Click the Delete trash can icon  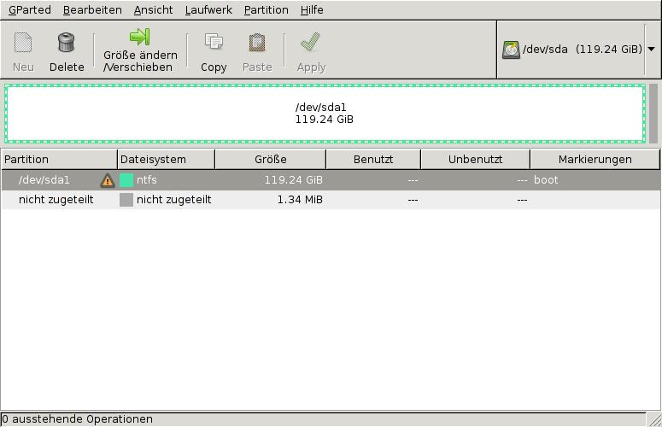click(x=67, y=42)
